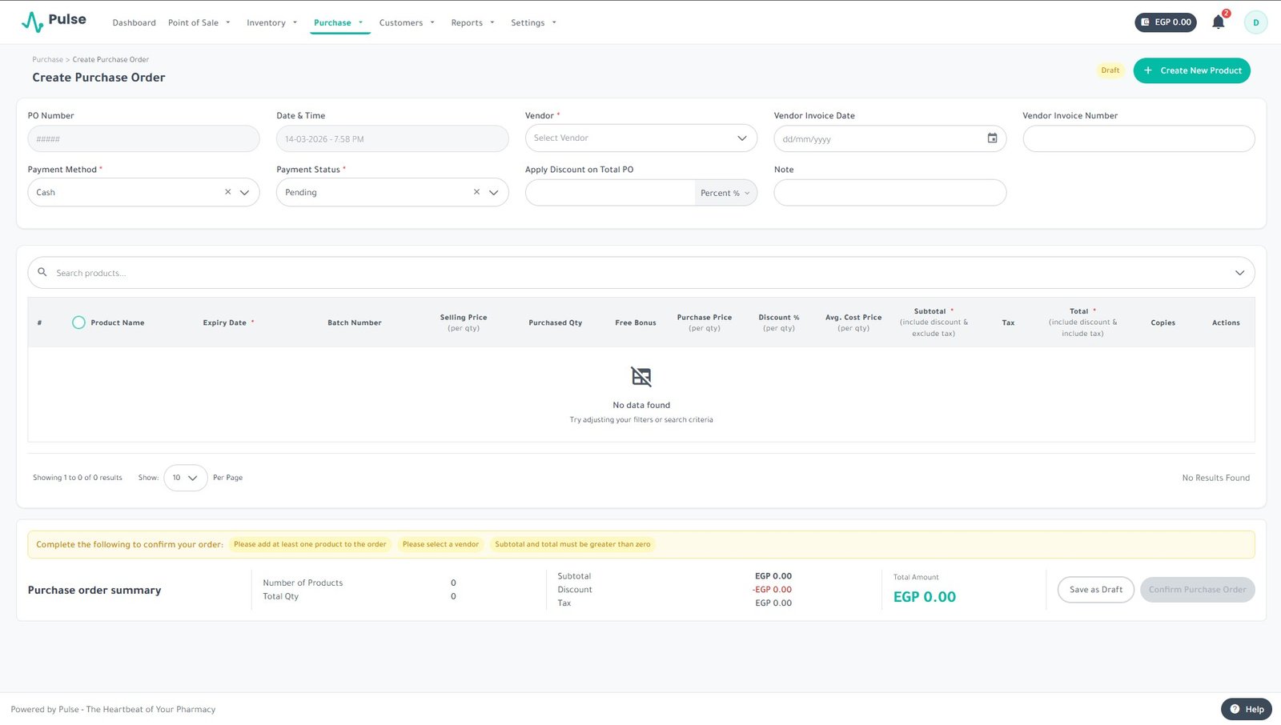This screenshot has height=725, width=1281.
Task: Expand the product search list chevron
Action: (1239, 273)
